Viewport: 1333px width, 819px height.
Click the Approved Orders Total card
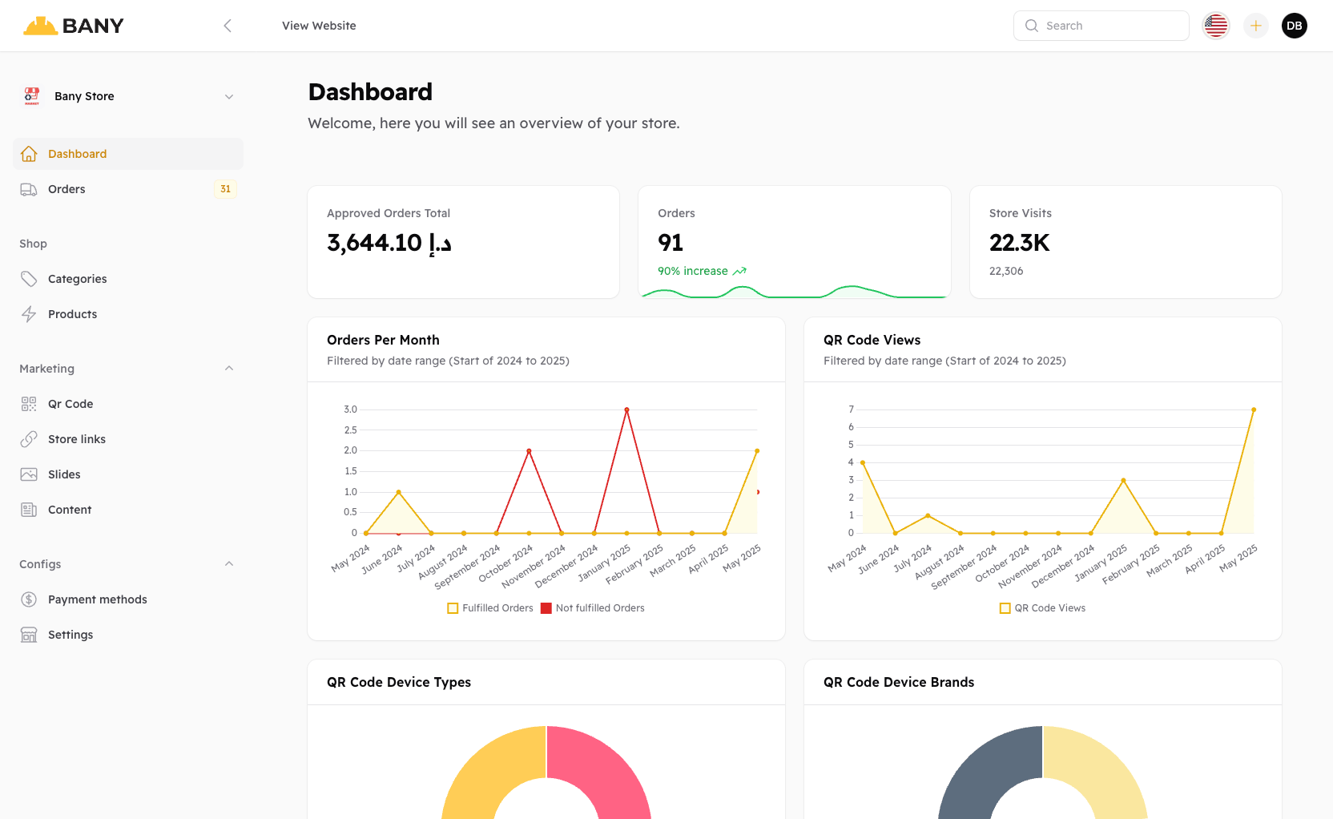(464, 242)
